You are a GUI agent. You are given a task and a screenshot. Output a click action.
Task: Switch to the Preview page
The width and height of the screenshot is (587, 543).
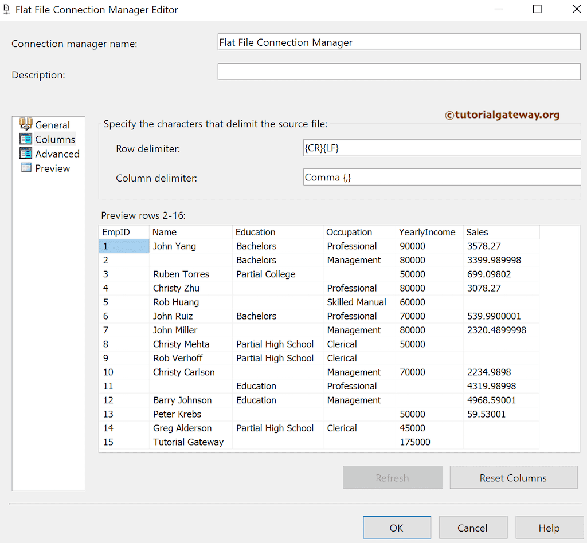point(52,168)
